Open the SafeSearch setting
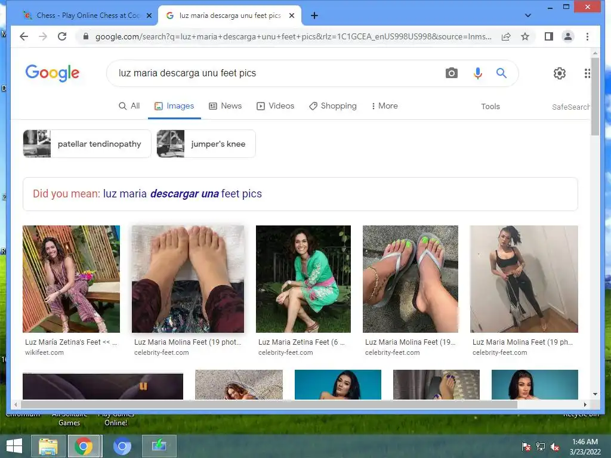Image resolution: width=611 pixels, height=458 pixels. (570, 107)
